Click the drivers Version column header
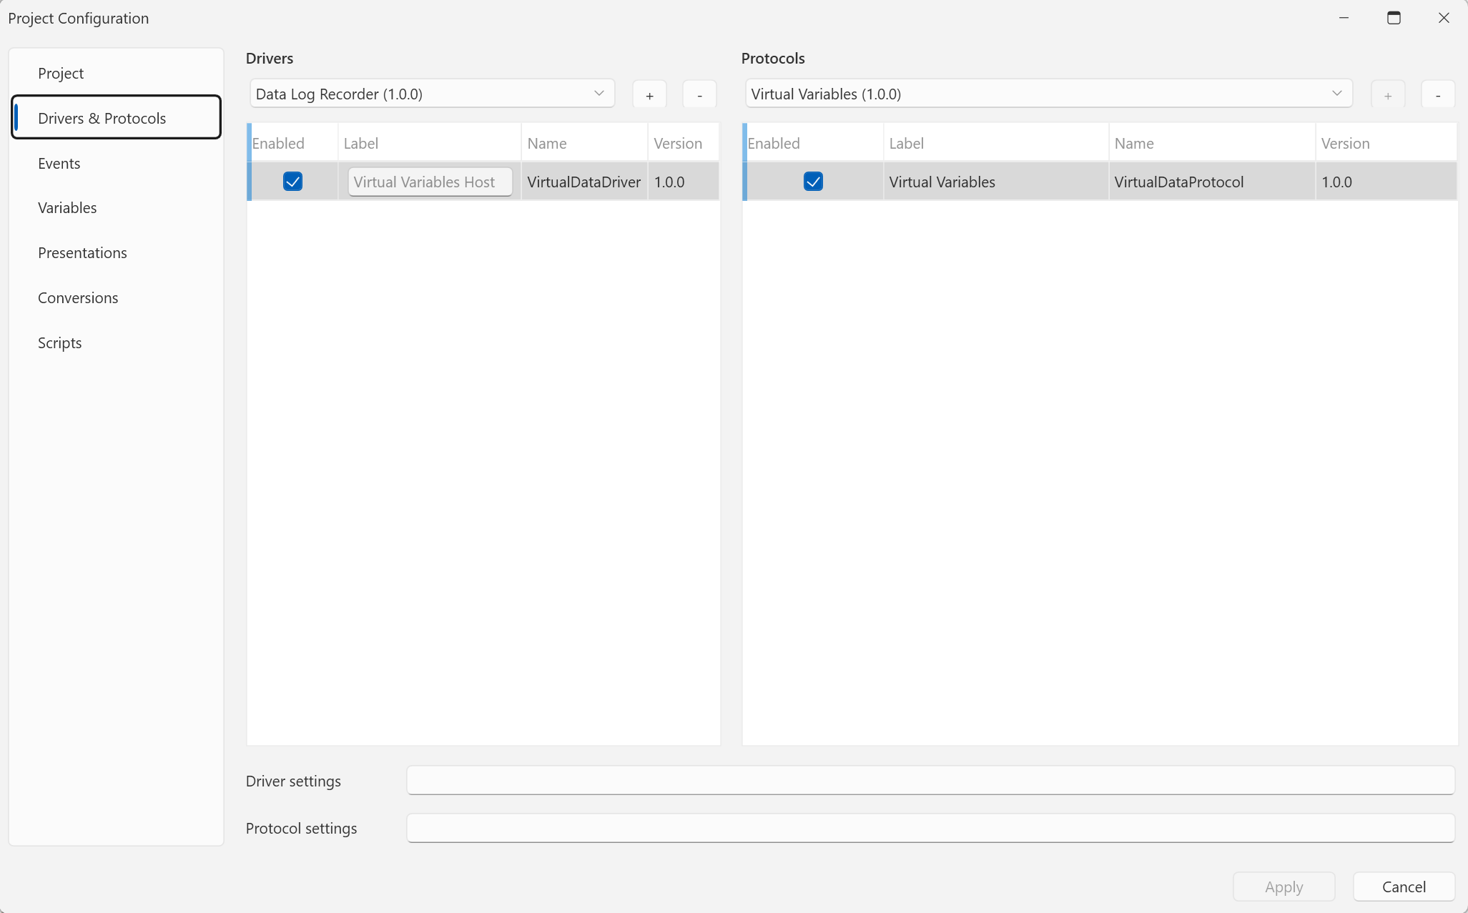The image size is (1468, 913). tap(683, 143)
